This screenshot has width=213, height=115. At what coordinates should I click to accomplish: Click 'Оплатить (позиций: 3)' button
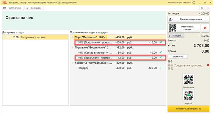click(188, 109)
